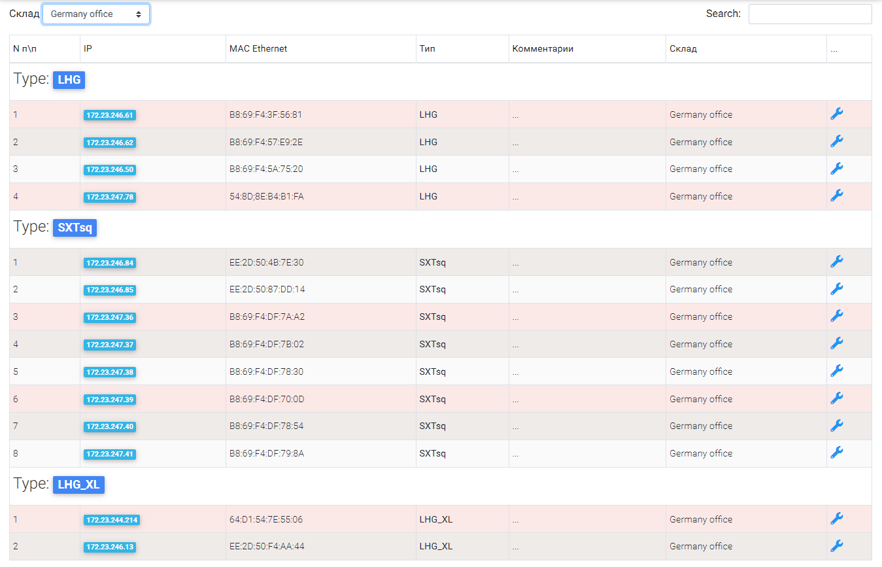Open IP badge 172.23.246.13
882x567 pixels.
110,547
